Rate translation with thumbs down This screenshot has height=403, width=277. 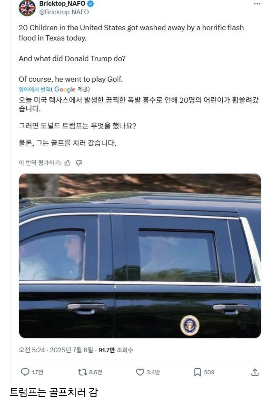pyautogui.click(x=79, y=163)
